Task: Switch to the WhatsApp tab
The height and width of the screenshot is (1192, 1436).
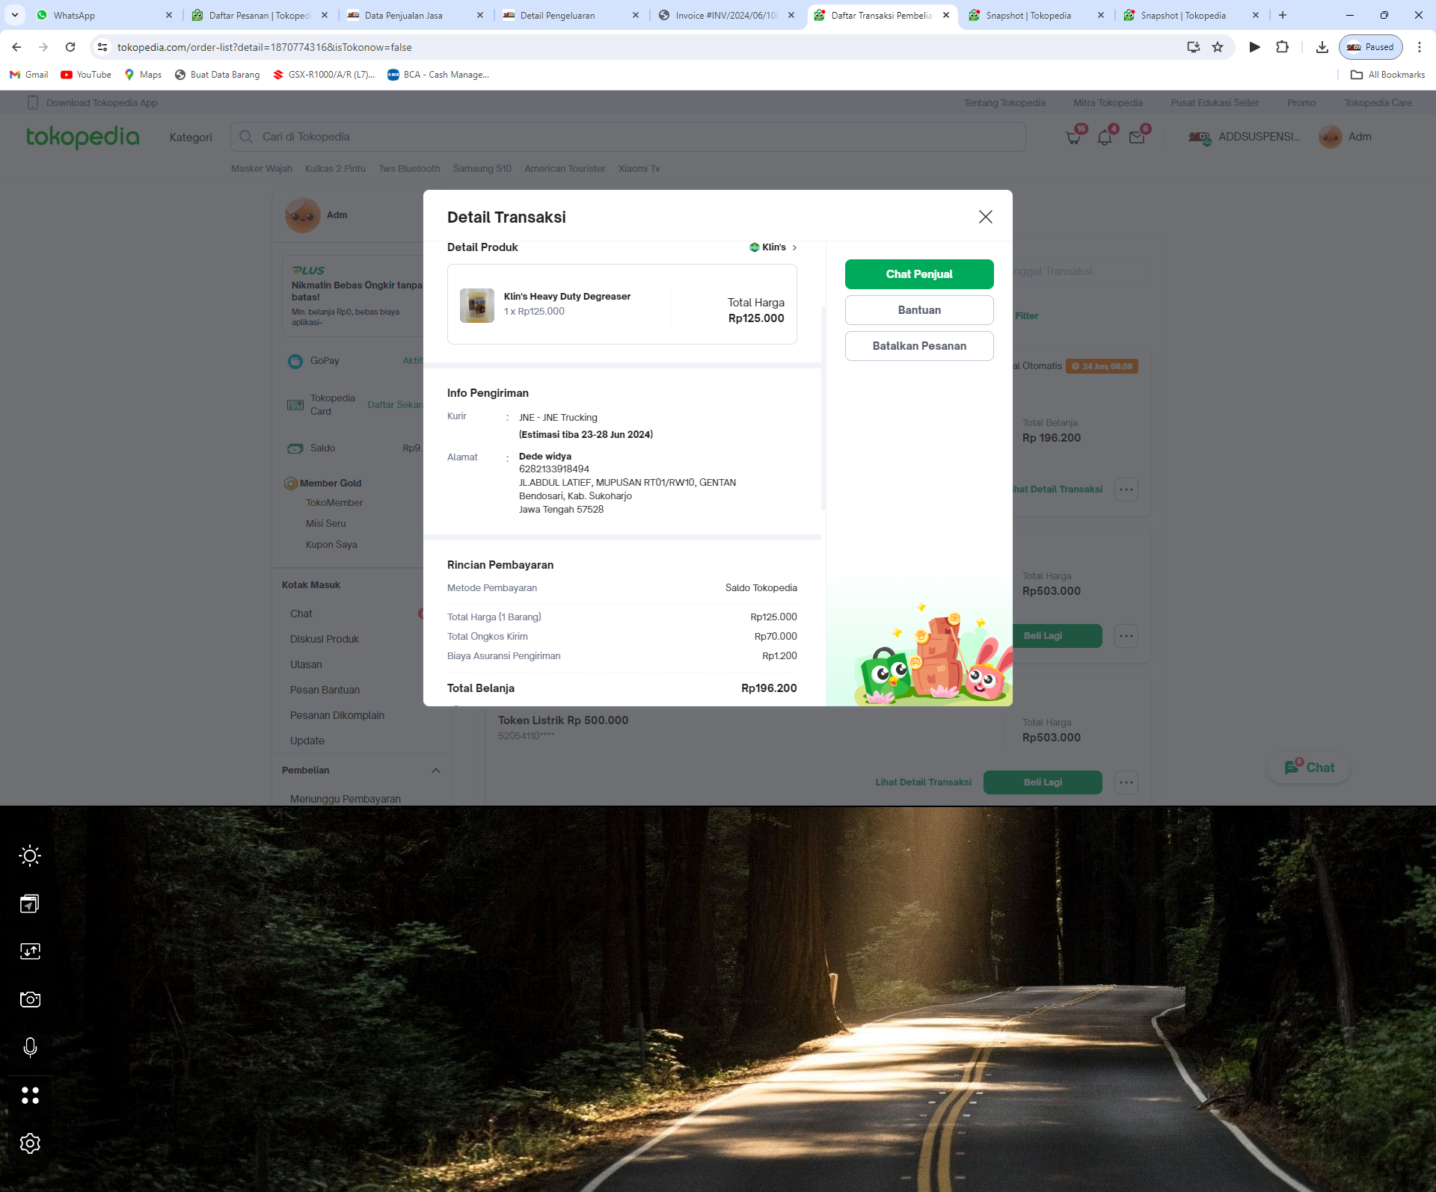Action: click(105, 15)
